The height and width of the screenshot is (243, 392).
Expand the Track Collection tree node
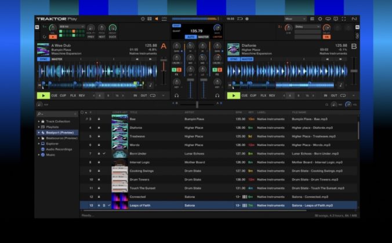39,122
